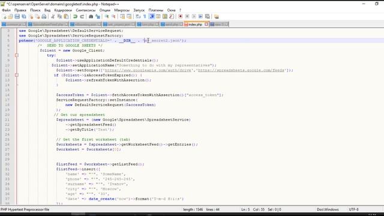
Task: Click the Save All toolbar icon
Action: (x=24, y=17)
